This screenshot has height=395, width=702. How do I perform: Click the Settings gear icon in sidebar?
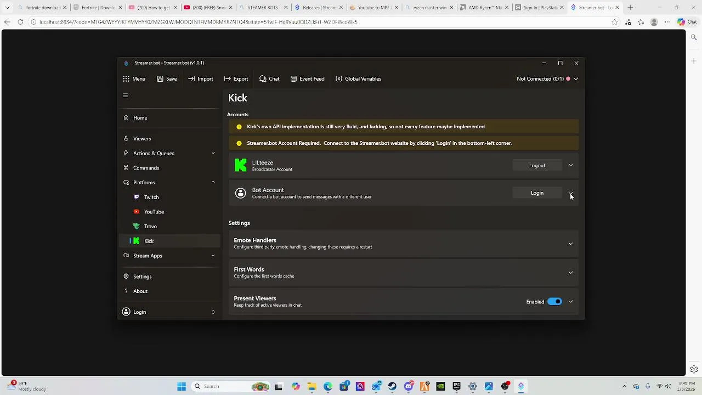(126, 276)
